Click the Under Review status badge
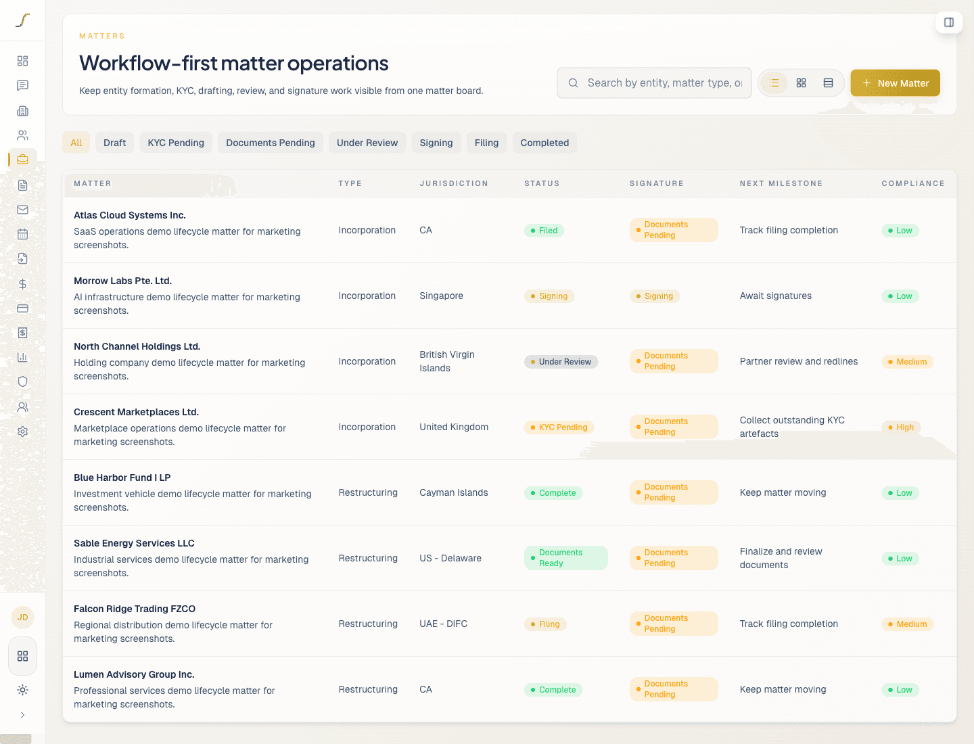Image resolution: width=974 pixels, height=744 pixels. (561, 362)
